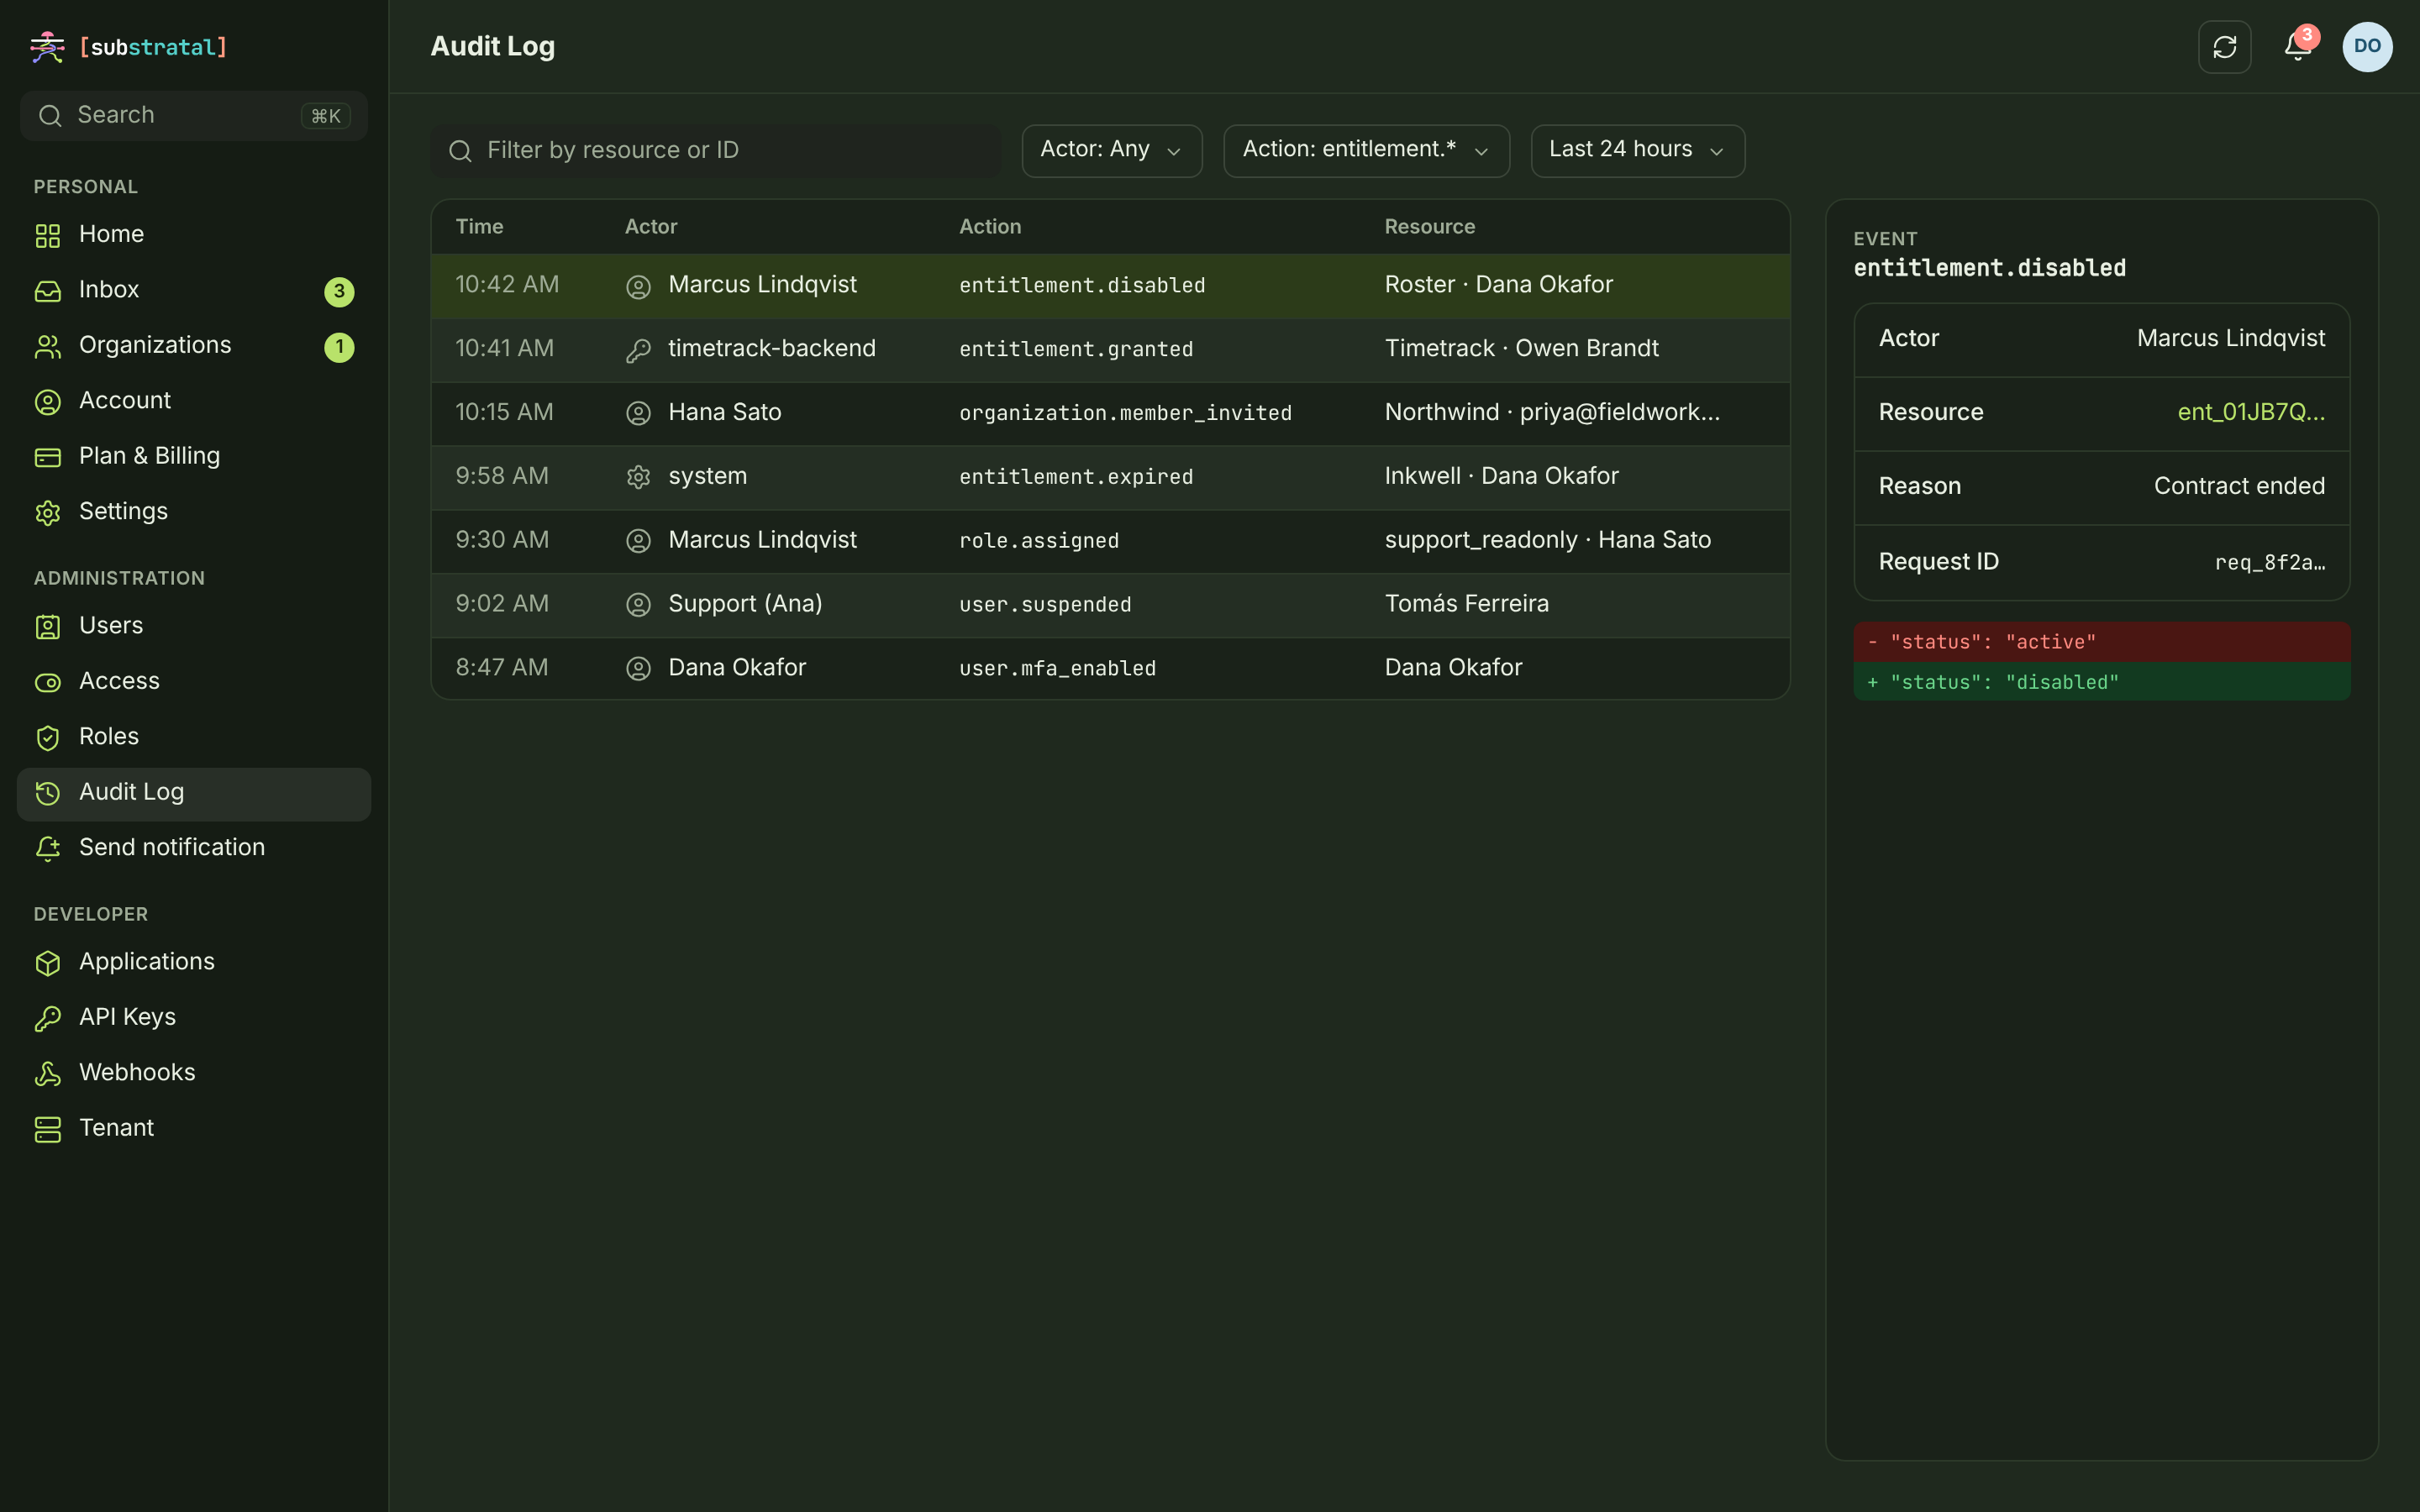The height and width of the screenshot is (1512, 2420).
Task: Click the Organizations badge showing 1
Action: click(x=339, y=347)
